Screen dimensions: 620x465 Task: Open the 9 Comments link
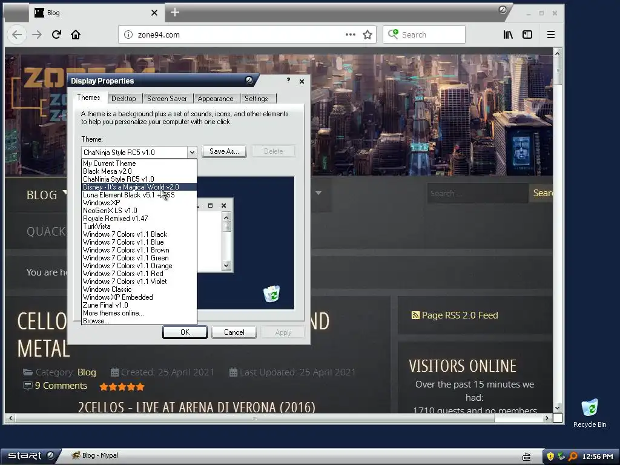tap(61, 386)
